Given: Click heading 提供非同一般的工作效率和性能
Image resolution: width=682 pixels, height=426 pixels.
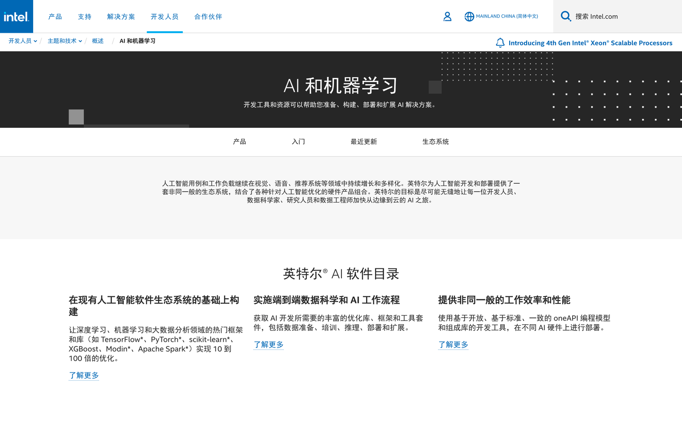Looking at the screenshot, I should [504, 300].
